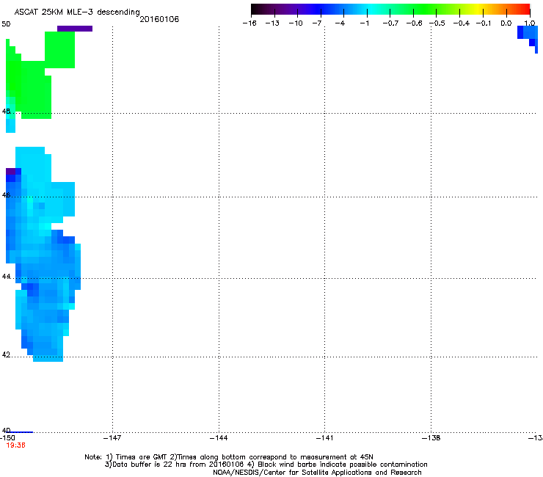
Task: Click the date label 20160106
Action: [159, 19]
